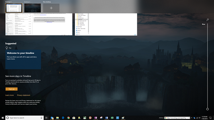The width and height of the screenshot is (214, 120).
Task: Open the volume tray icon
Action: (200, 118)
